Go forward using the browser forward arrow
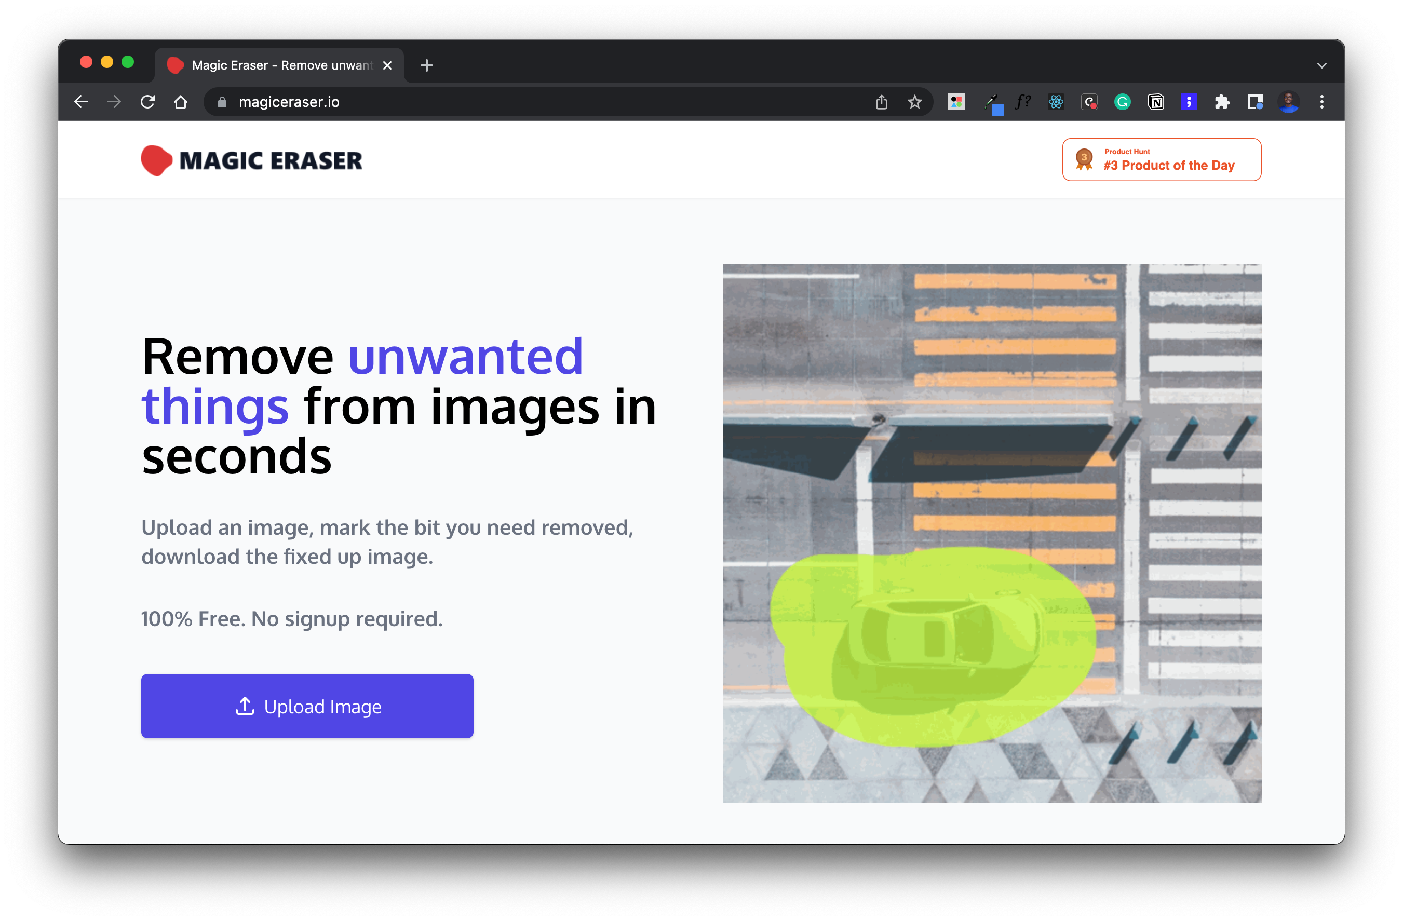The image size is (1403, 921). [x=114, y=102]
